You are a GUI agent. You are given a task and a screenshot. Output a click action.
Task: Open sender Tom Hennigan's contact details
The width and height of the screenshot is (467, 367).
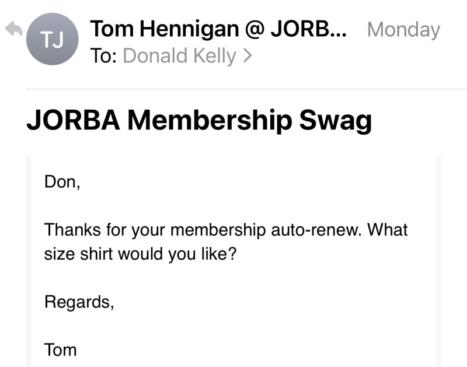(218, 29)
